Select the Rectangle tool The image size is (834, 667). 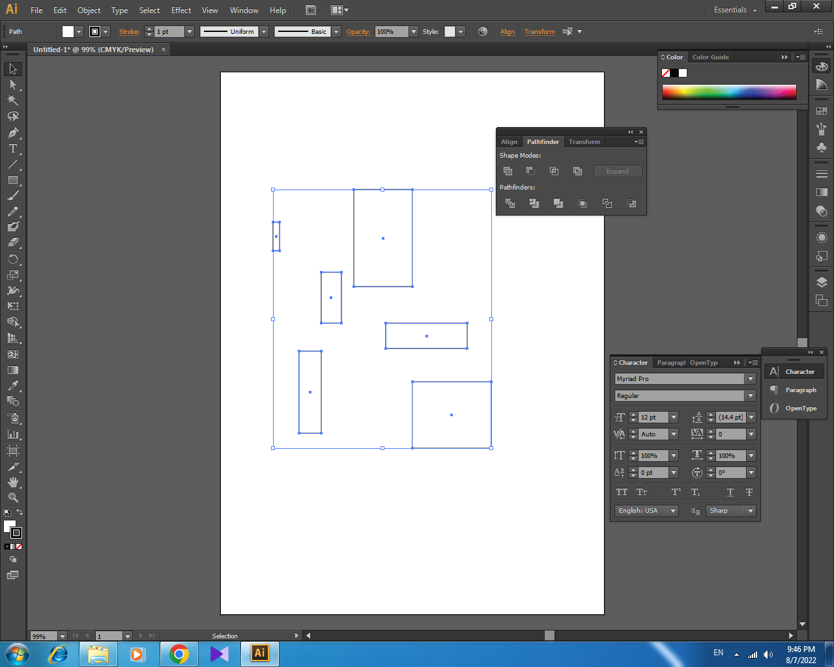(x=13, y=180)
